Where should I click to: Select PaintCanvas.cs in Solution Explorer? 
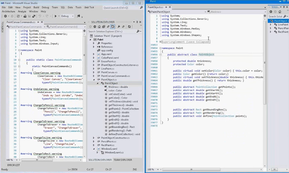click(109, 72)
